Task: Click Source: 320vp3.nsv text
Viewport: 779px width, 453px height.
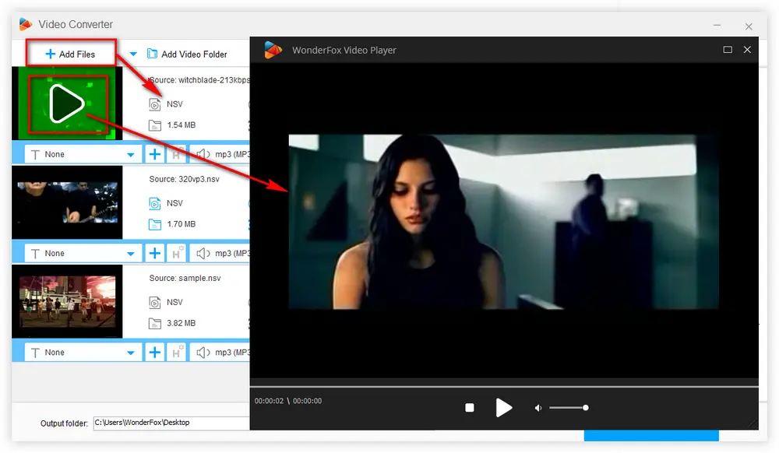Action: [x=185, y=179]
